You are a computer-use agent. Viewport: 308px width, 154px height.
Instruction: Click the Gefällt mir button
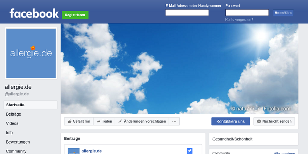click(x=79, y=121)
